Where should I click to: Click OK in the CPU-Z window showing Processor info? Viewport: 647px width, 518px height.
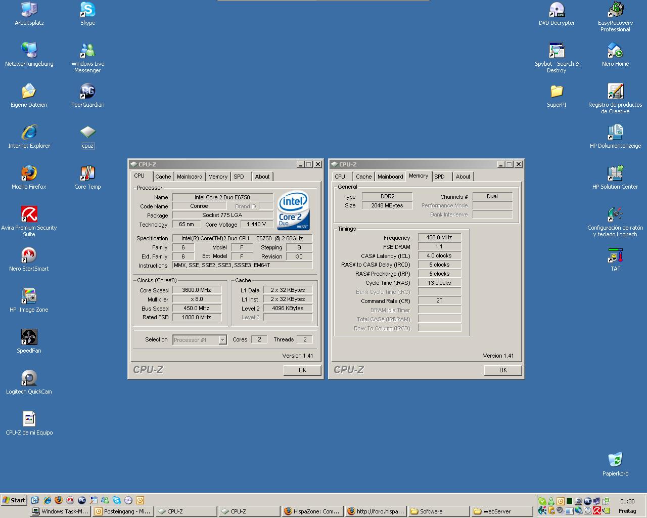(x=302, y=370)
